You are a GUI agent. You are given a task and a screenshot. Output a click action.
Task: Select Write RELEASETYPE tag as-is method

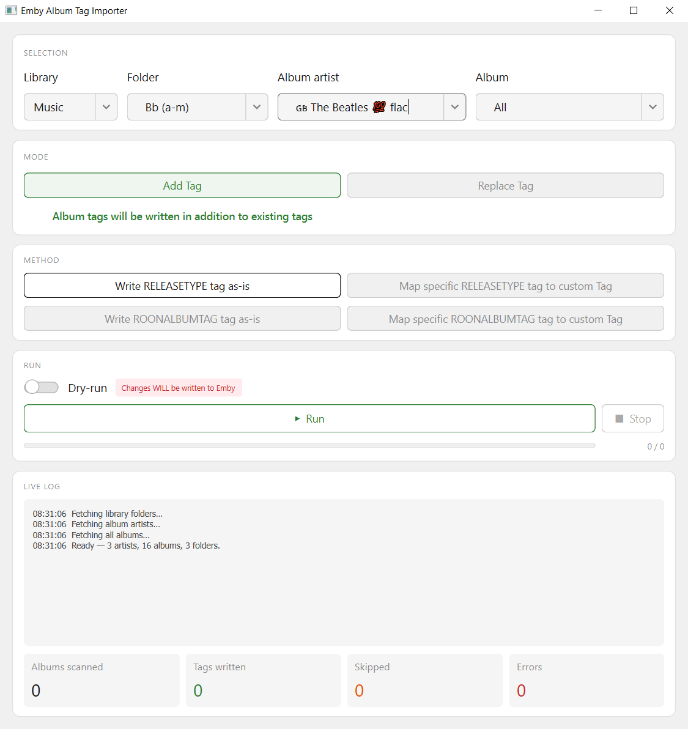tap(182, 286)
